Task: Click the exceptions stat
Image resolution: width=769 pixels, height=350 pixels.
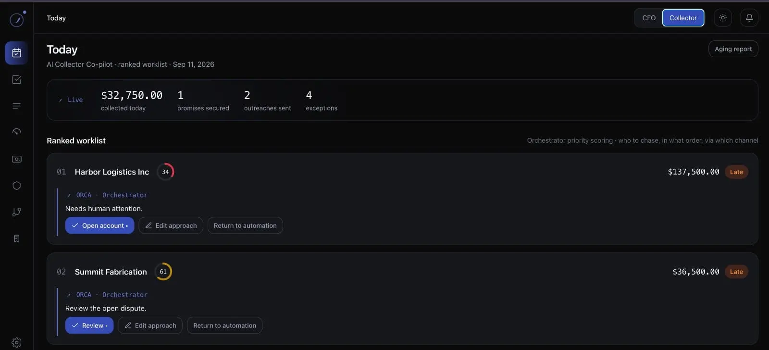Action: click(322, 100)
